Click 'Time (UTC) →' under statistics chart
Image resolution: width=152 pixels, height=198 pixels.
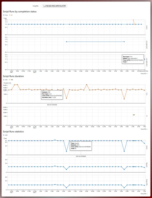(x=144, y=194)
